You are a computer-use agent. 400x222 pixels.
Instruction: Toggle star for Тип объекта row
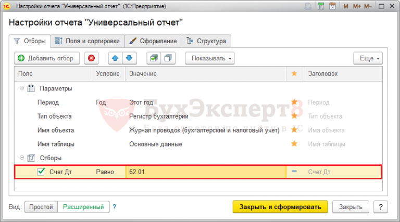(294, 116)
